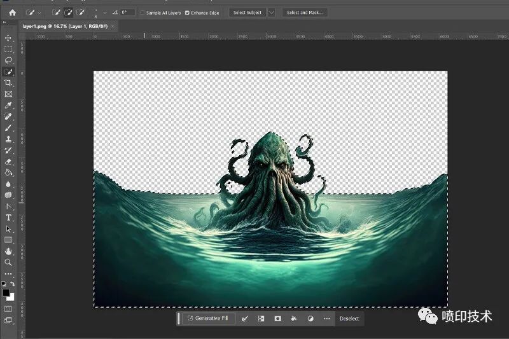Choose New Selection mode icon
The image size is (509, 339).
click(56, 13)
